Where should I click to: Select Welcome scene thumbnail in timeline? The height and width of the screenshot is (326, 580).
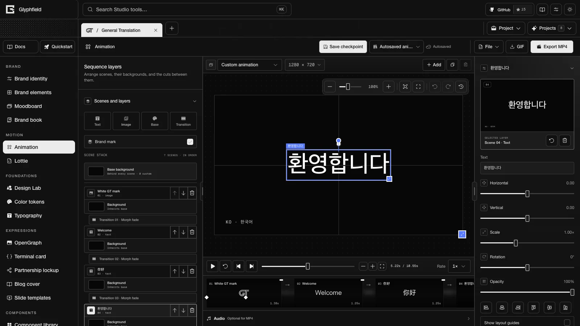click(x=328, y=293)
